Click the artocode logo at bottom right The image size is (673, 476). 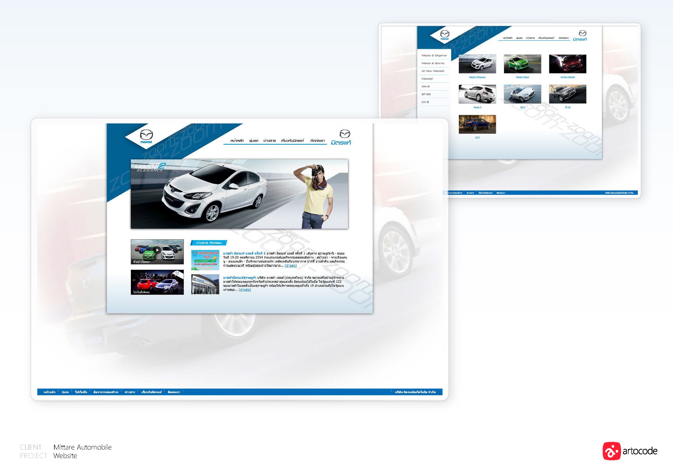[630, 451]
